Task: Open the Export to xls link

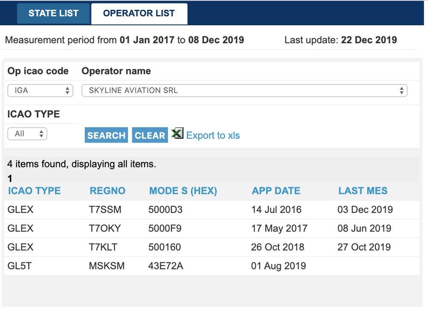Action: point(213,135)
